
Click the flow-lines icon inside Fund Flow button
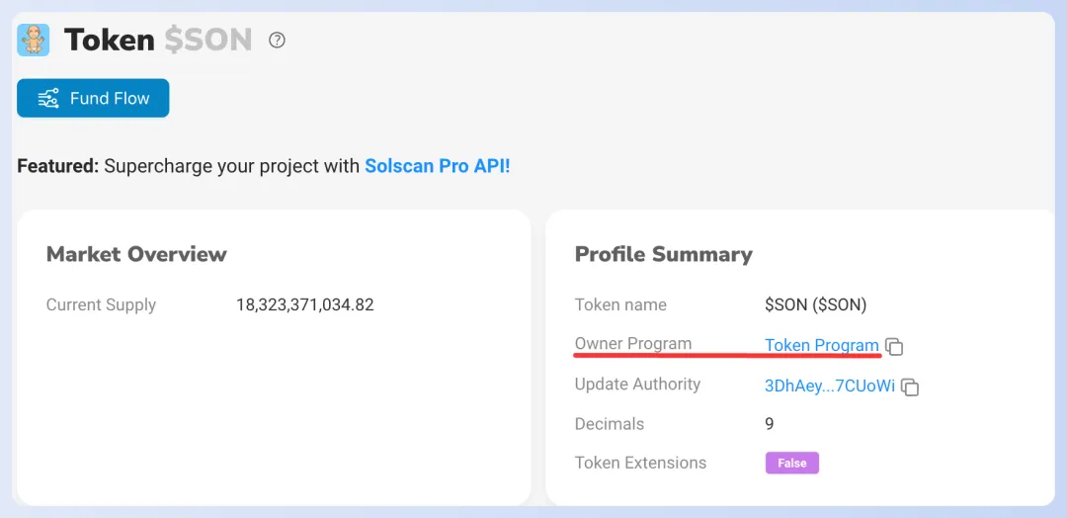tap(48, 99)
